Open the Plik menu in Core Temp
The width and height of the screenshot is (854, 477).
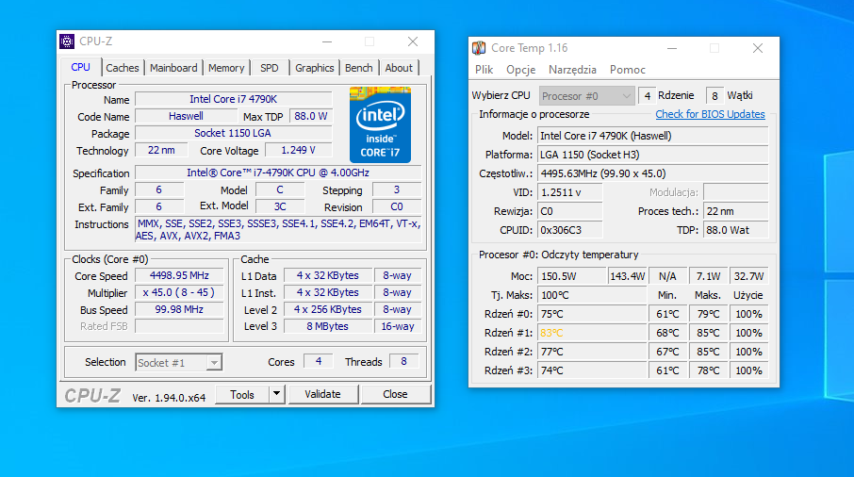[484, 70]
